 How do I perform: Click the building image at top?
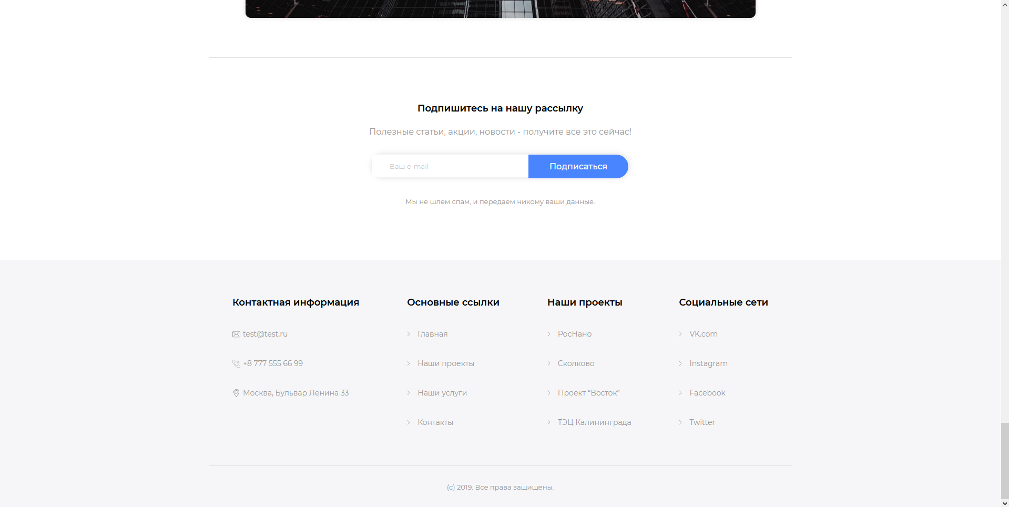coord(500,8)
